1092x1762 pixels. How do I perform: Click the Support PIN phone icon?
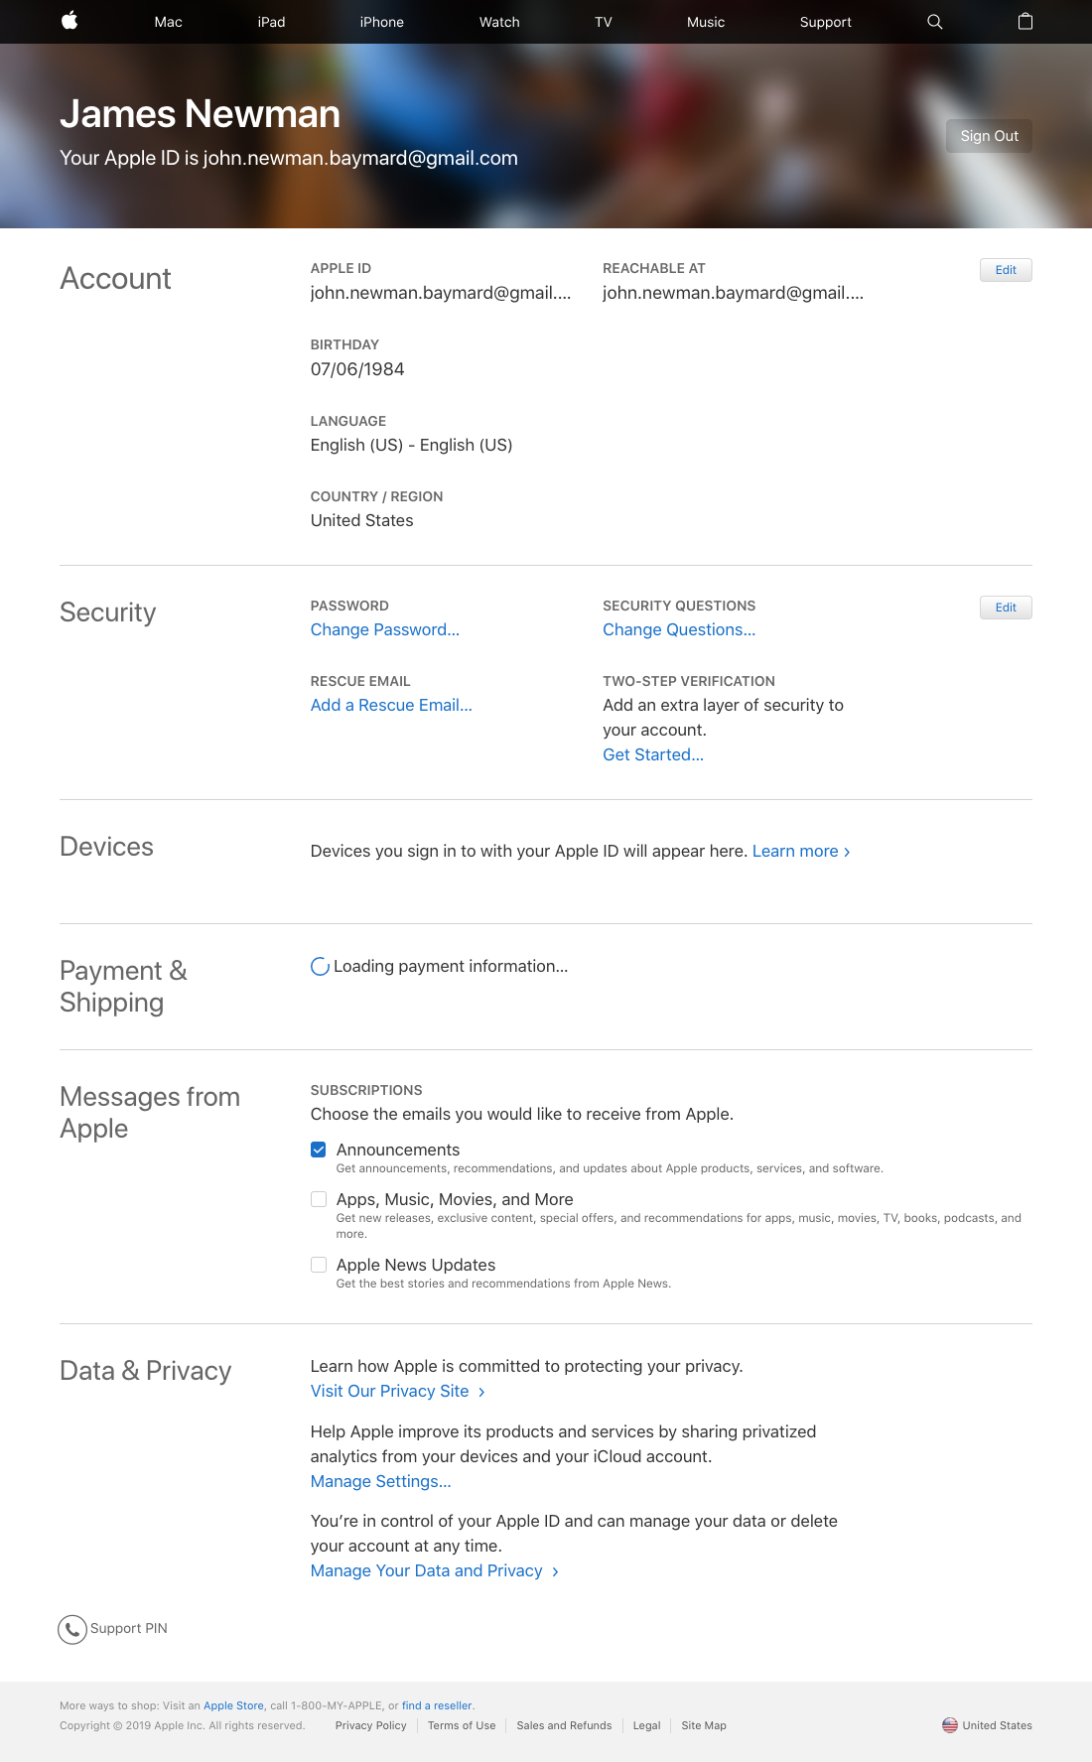pyautogui.click(x=70, y=1629)
